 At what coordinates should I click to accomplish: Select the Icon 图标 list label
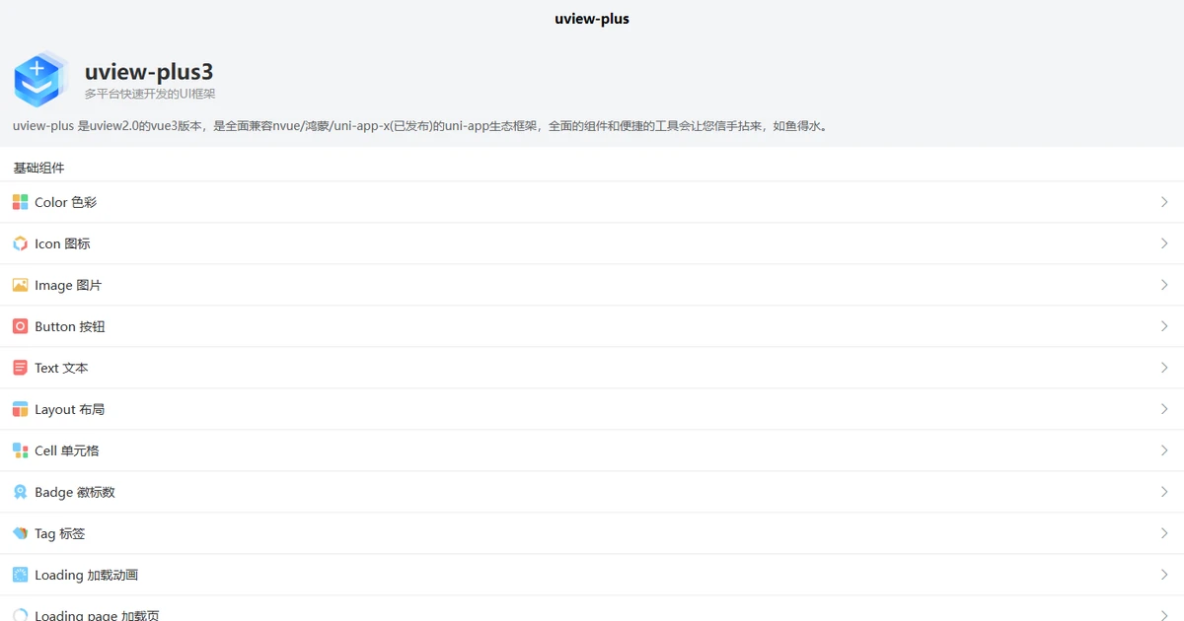[62, 243]
